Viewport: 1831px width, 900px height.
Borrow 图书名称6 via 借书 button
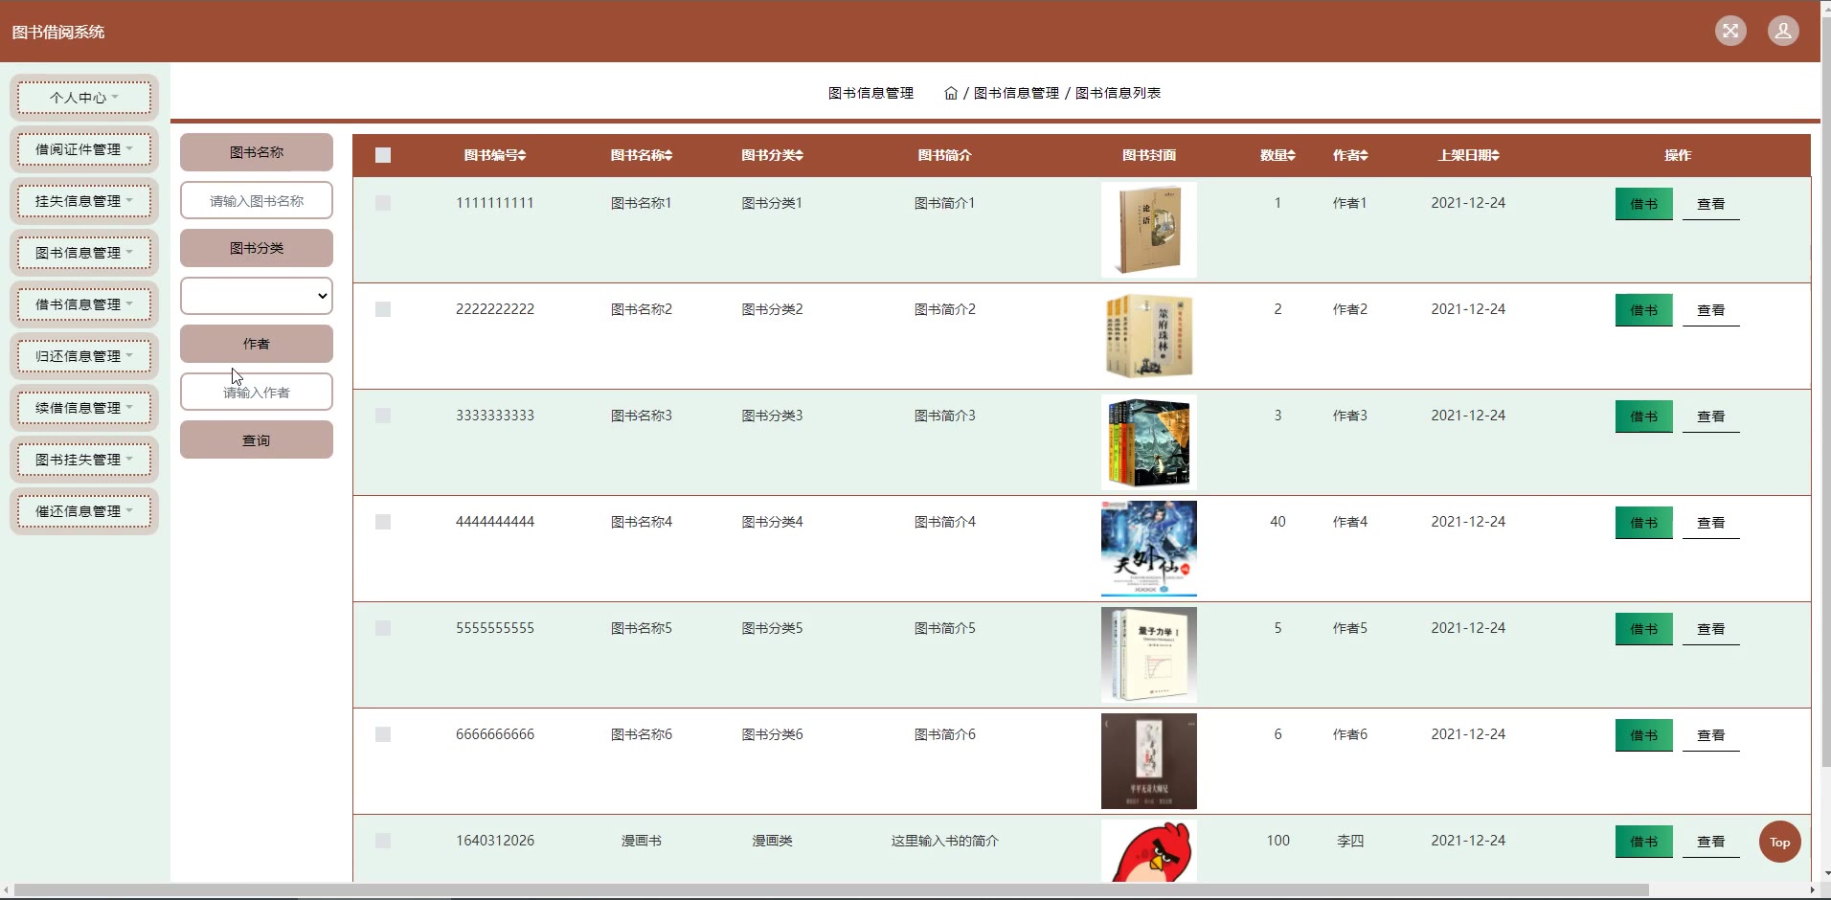point(1644,735)
